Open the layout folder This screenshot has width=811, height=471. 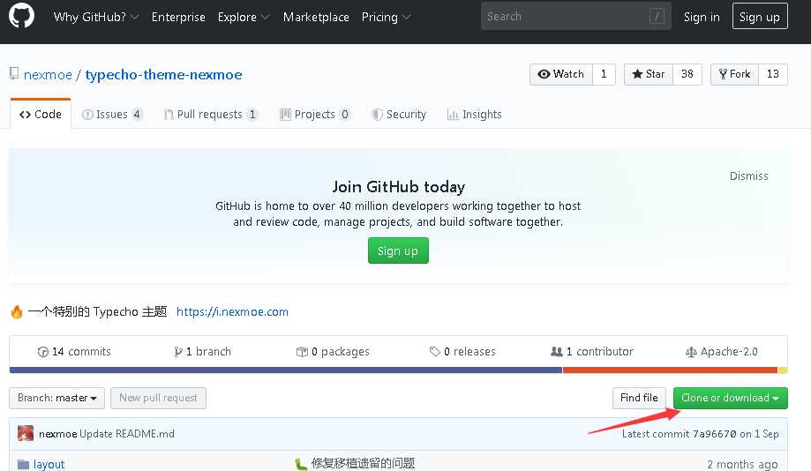point(49,464)
